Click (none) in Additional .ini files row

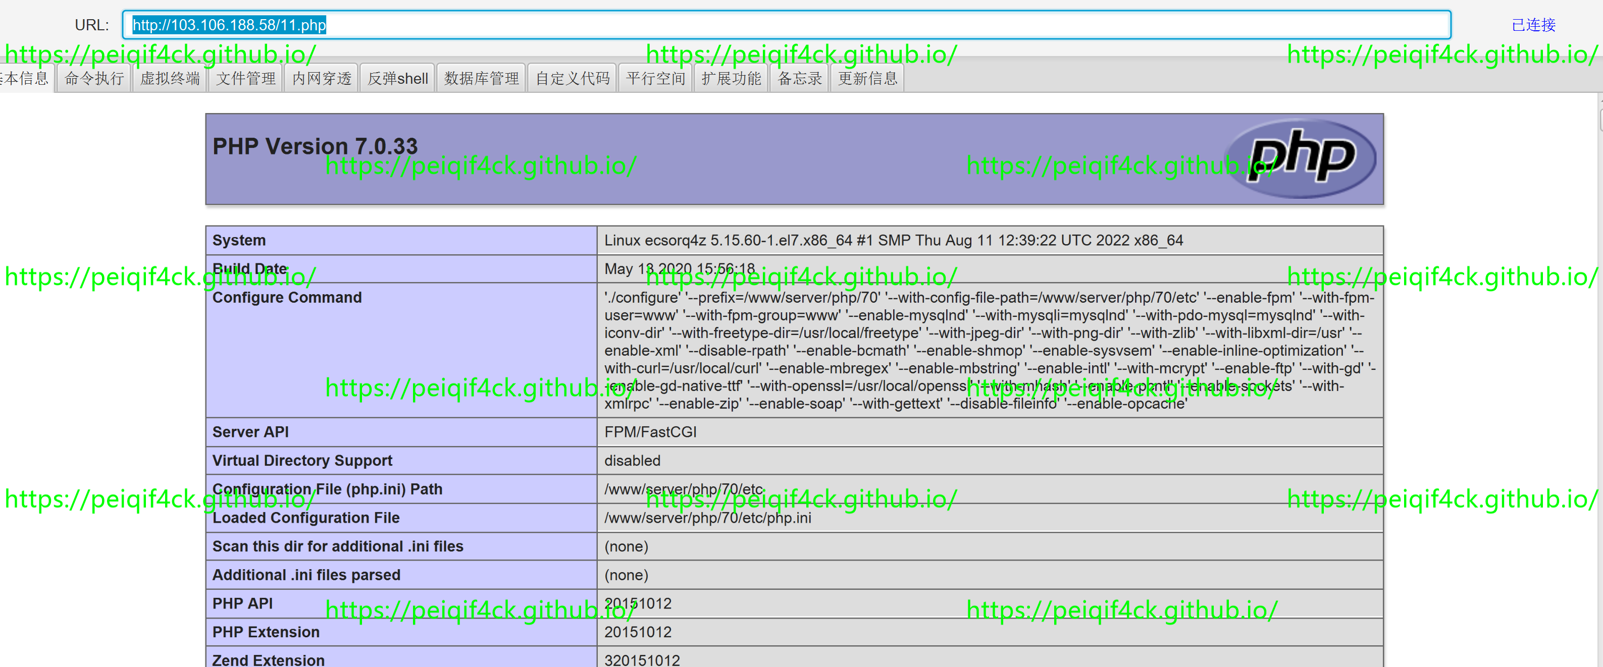coord(626,574)
